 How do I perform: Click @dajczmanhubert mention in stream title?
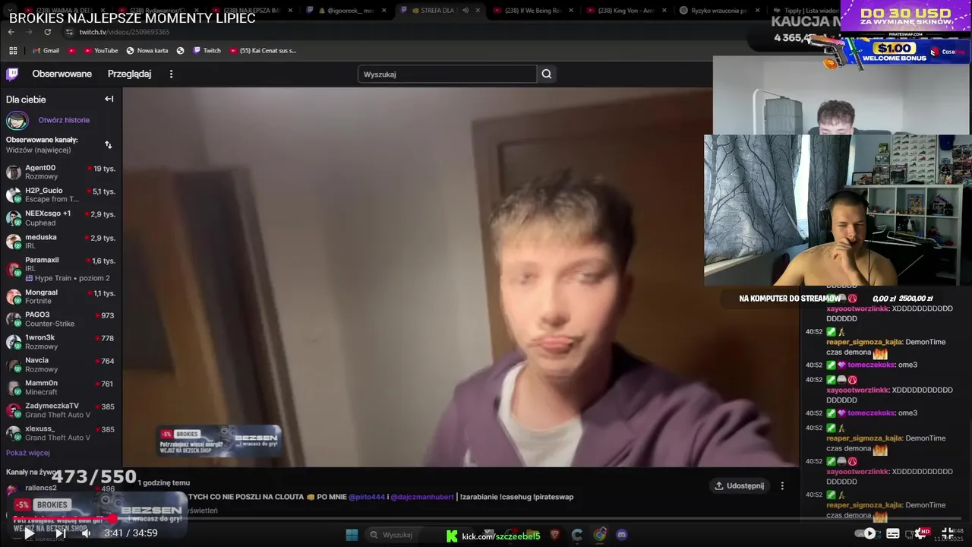(x=422, y=497)
